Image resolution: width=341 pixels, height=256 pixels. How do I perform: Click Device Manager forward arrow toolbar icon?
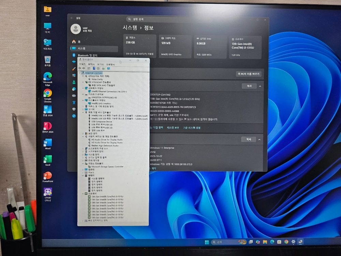pos(84,68)
